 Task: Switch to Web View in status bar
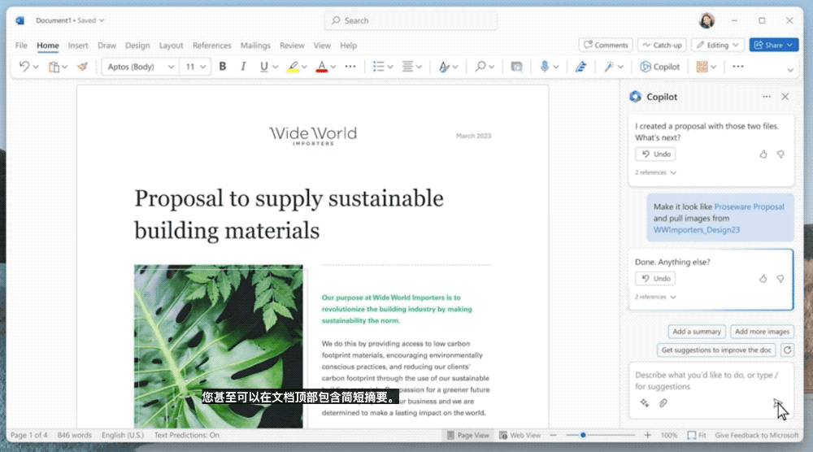(x=520, y=436)
